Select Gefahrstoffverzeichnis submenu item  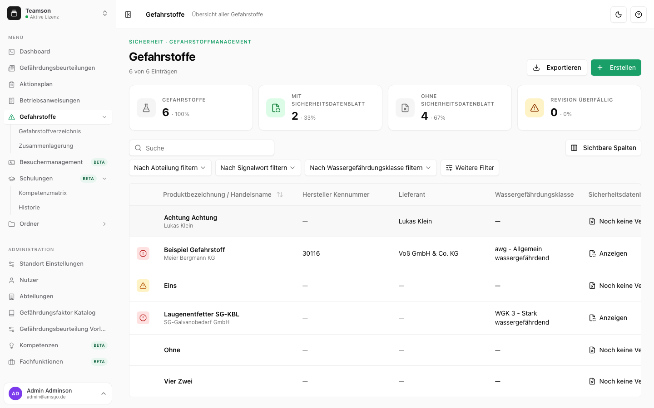coord(50,131)
